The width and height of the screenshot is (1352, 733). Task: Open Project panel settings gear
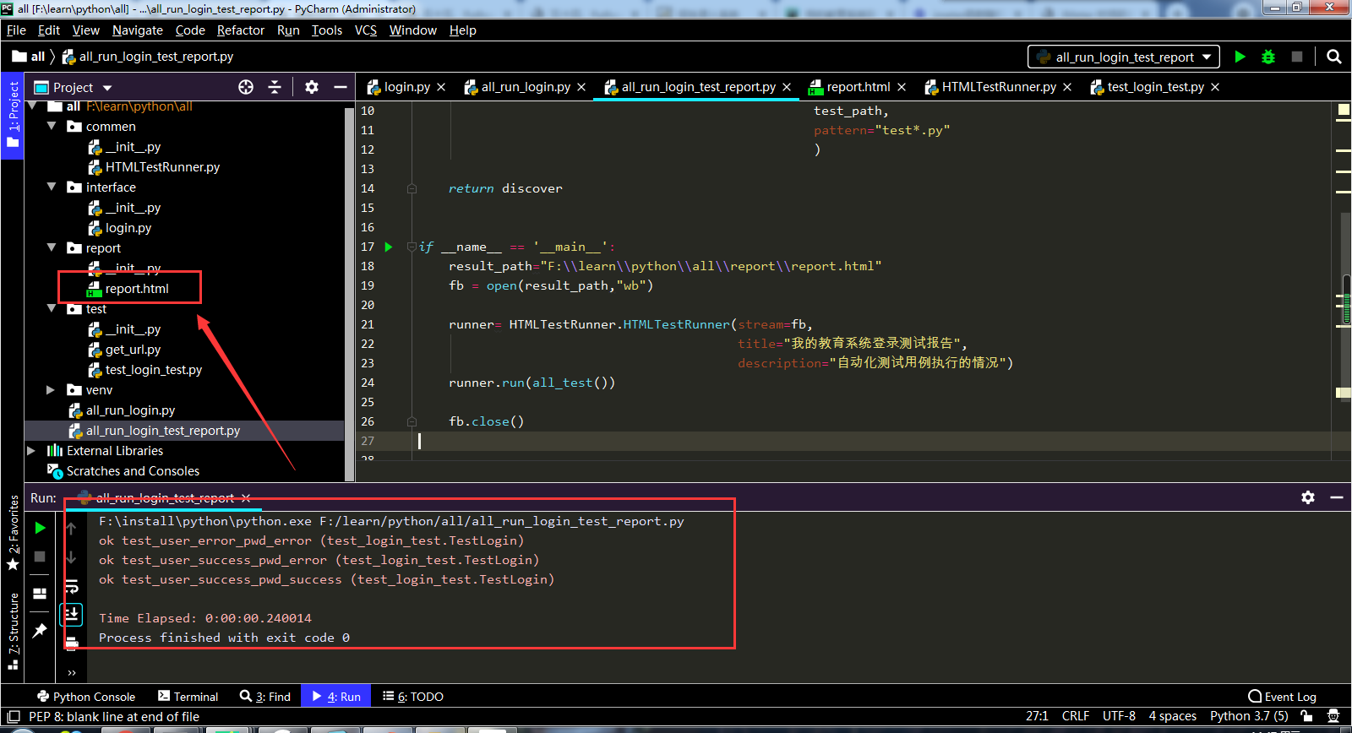coord(312,87)
